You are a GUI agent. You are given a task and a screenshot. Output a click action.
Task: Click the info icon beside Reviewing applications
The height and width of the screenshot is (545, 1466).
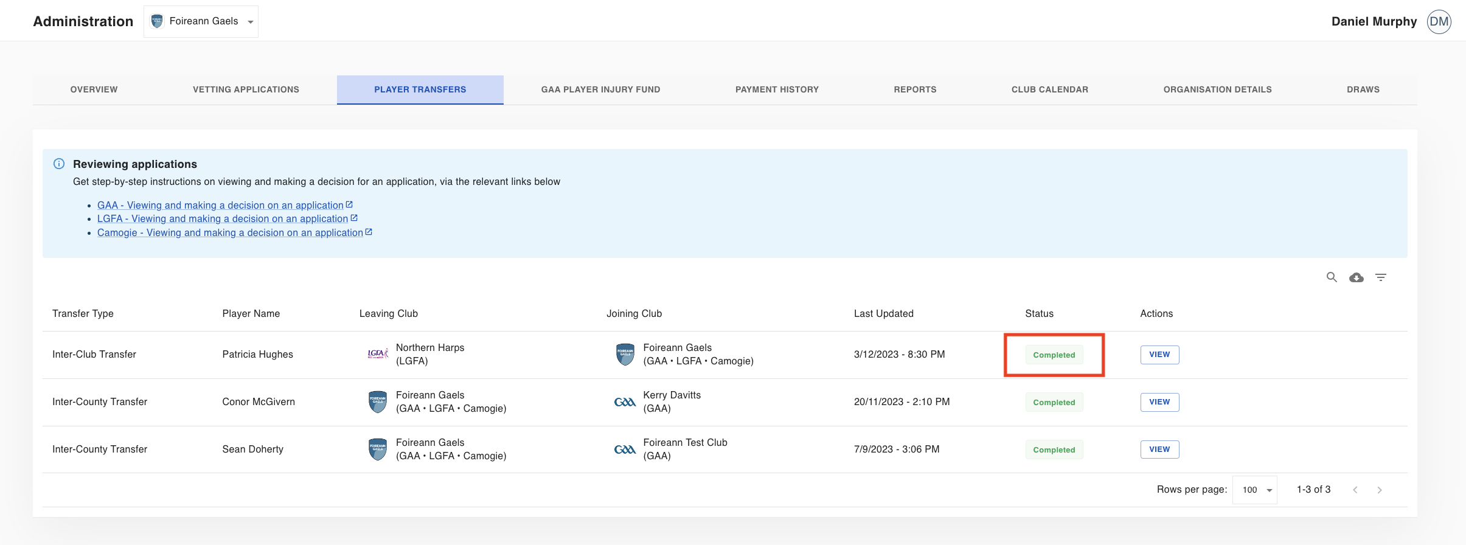59,164
